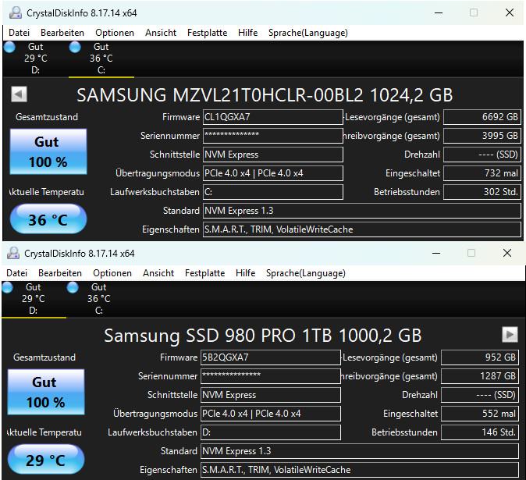Click previous disk arrow in top window
Screen dimensions: 526x480
pos(19,94)
